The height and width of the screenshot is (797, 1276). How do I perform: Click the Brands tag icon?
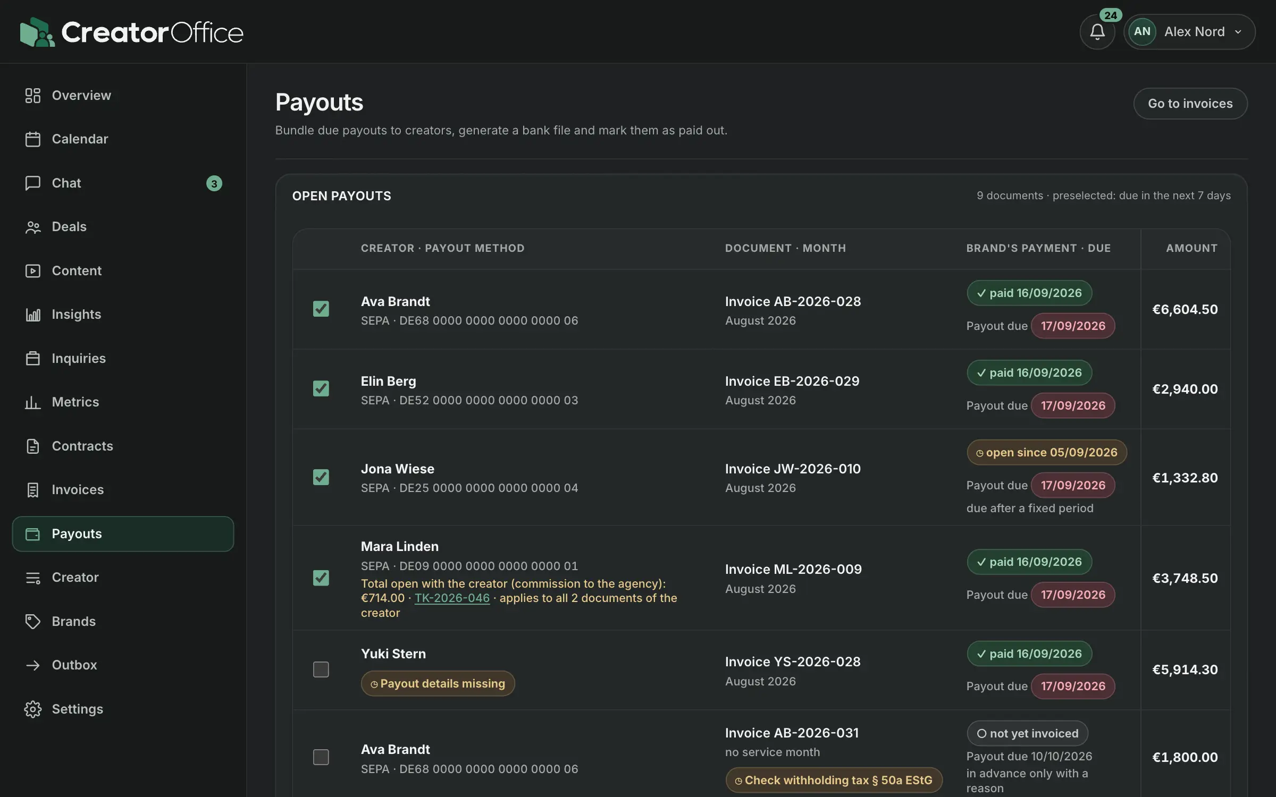tap(33, 622)
